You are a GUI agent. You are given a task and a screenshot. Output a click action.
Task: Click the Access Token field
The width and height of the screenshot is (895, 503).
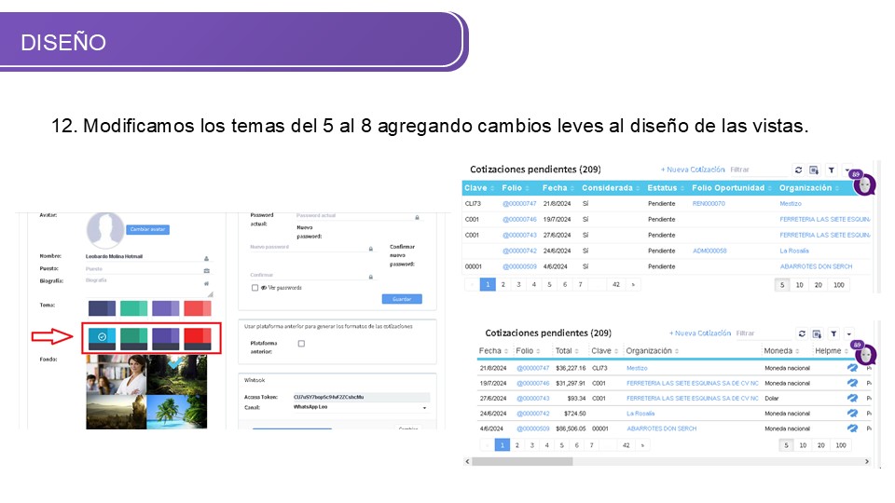point(361,397)
